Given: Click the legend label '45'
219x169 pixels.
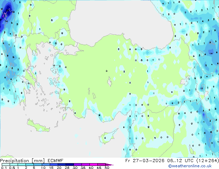Looking at the screenshot, I should coord(99,168).
